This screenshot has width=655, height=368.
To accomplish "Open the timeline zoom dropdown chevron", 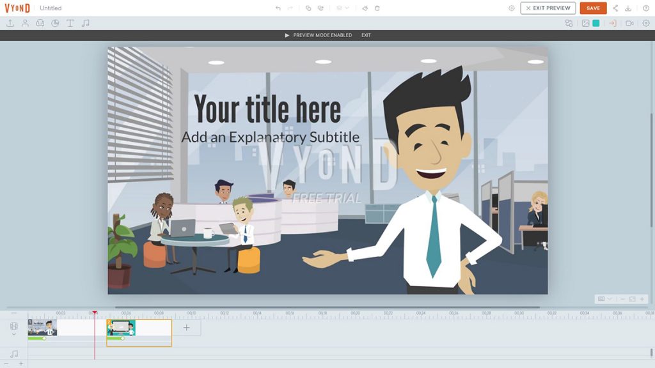I will click(x=610, y=299).
